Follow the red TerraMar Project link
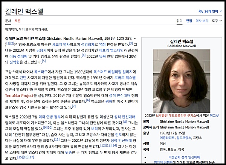226x165 pixels. 19,95
